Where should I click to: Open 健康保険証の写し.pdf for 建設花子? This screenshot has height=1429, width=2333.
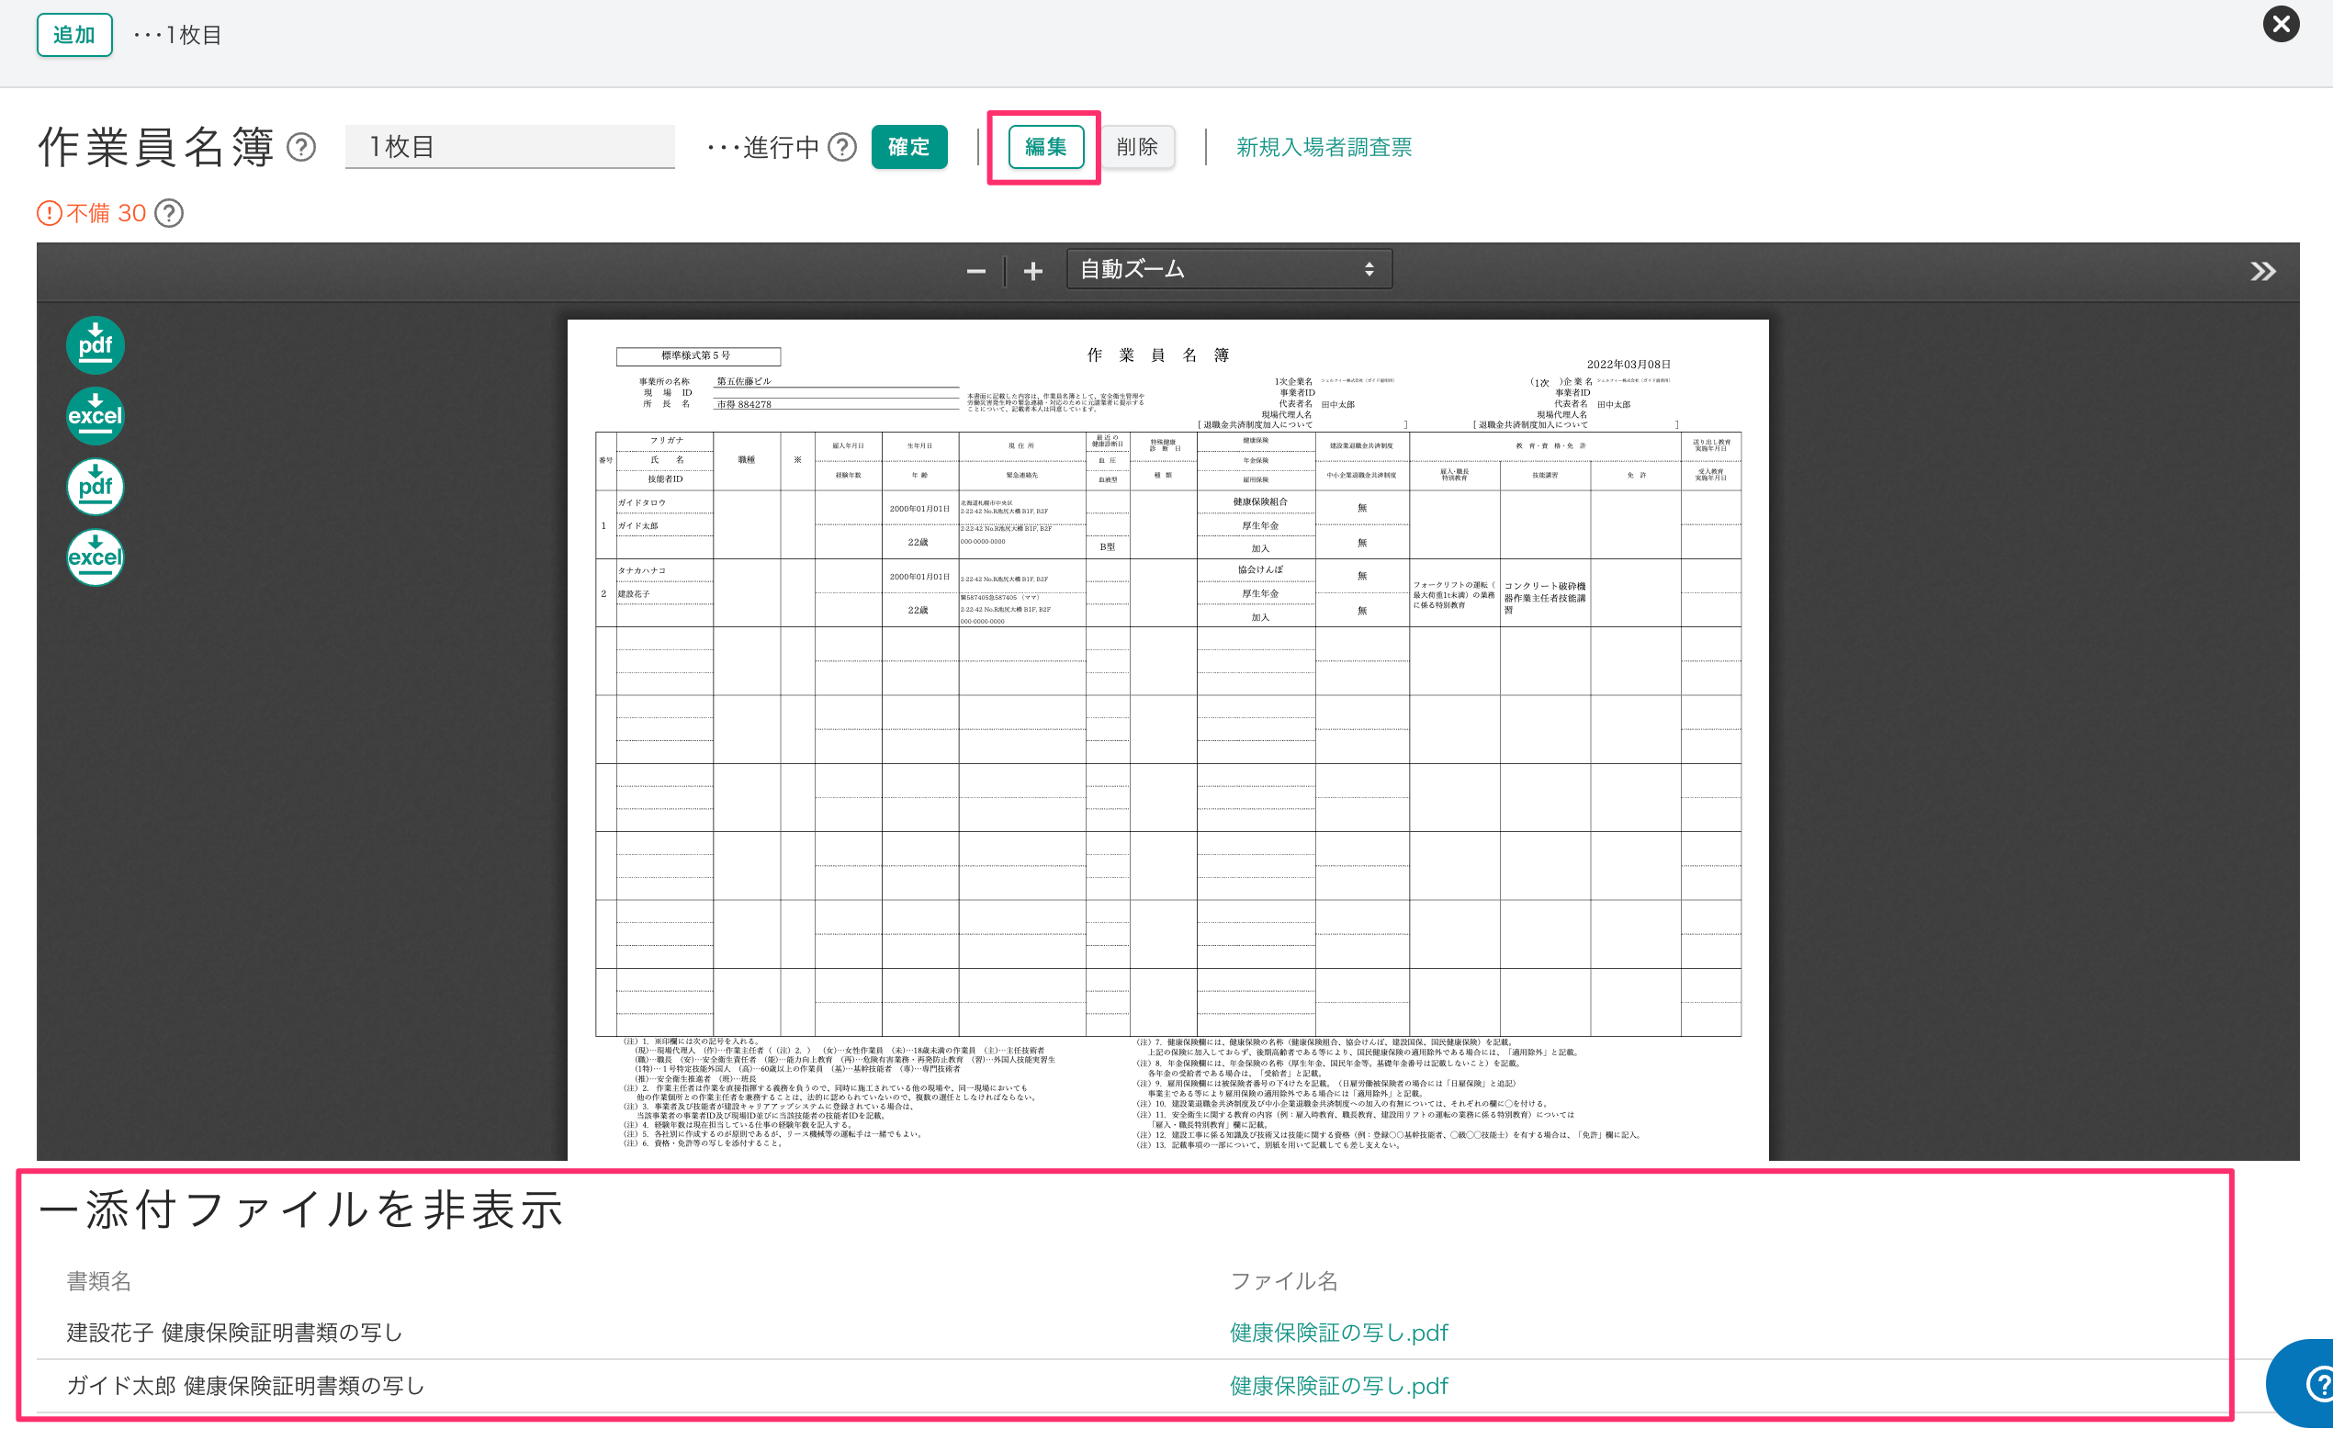[x=1337, y=1333]
